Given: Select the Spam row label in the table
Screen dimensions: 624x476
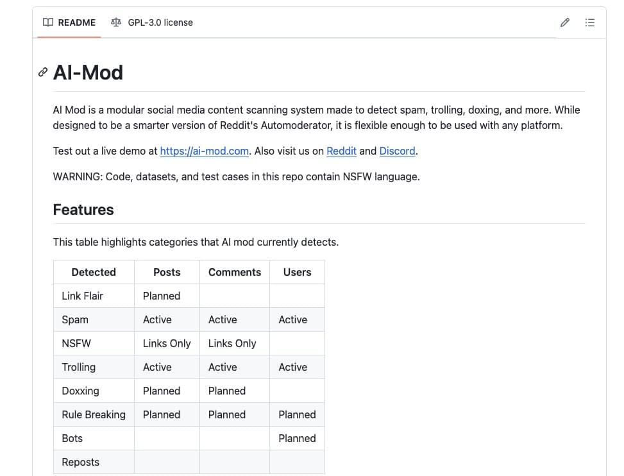Looking at the screenshot, I should click(x=74, y=319).
